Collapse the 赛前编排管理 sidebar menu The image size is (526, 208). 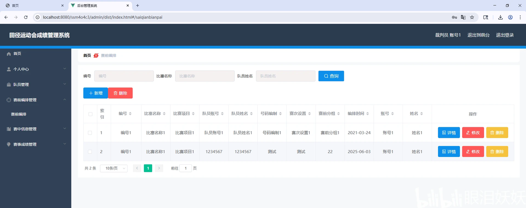point(36,100)
